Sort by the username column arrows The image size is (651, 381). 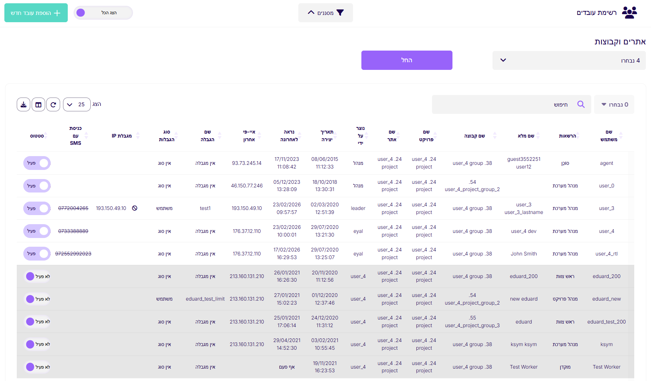click(621, 136)
